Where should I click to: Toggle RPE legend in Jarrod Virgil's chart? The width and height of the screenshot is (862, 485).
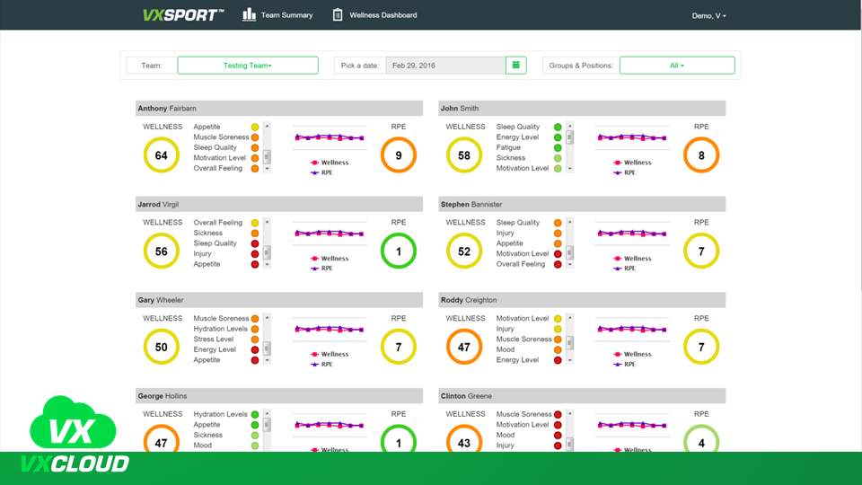coord(322,269)
